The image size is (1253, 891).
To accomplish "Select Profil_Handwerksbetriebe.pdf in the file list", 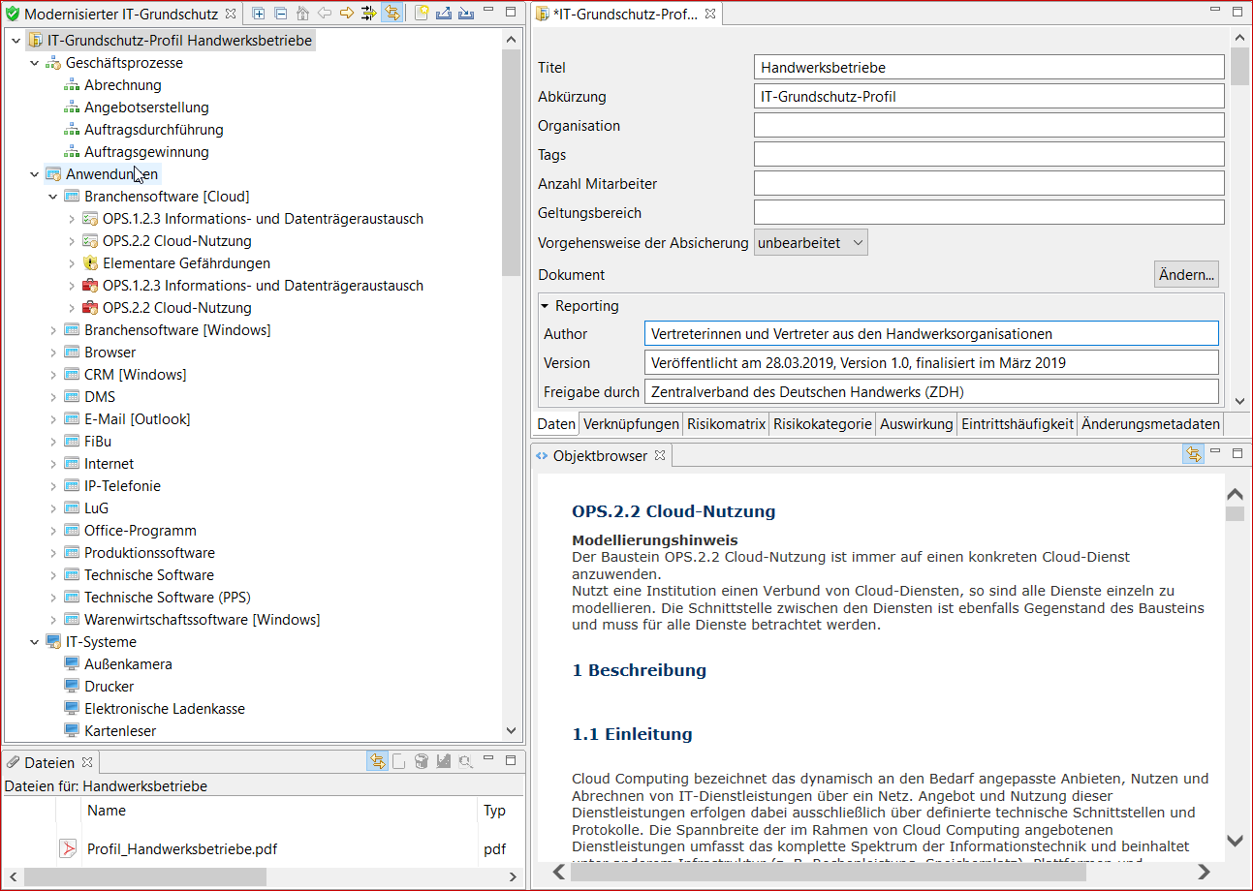I will tap(182, 849).
